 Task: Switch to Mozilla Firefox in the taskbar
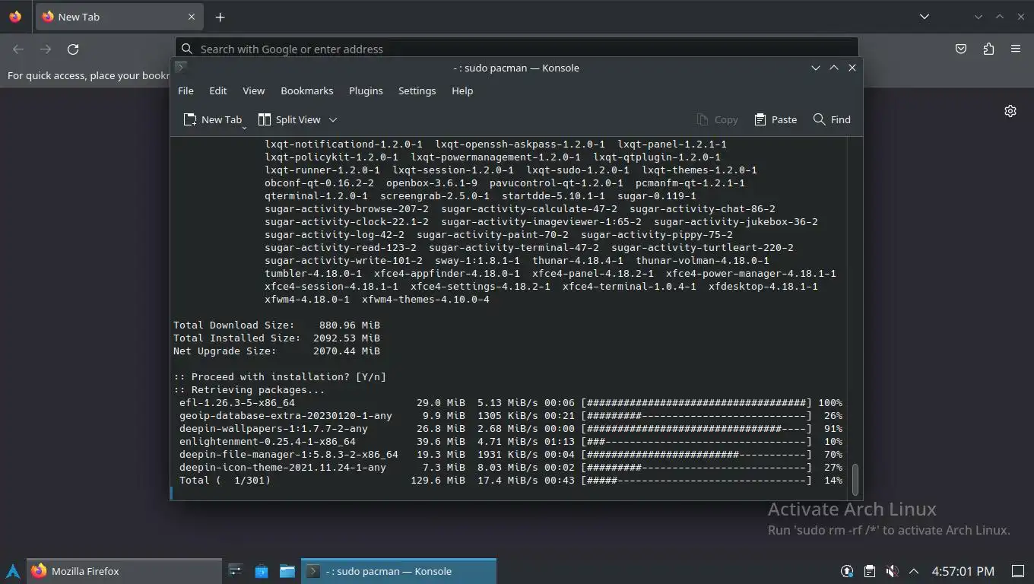coord(125,571)
